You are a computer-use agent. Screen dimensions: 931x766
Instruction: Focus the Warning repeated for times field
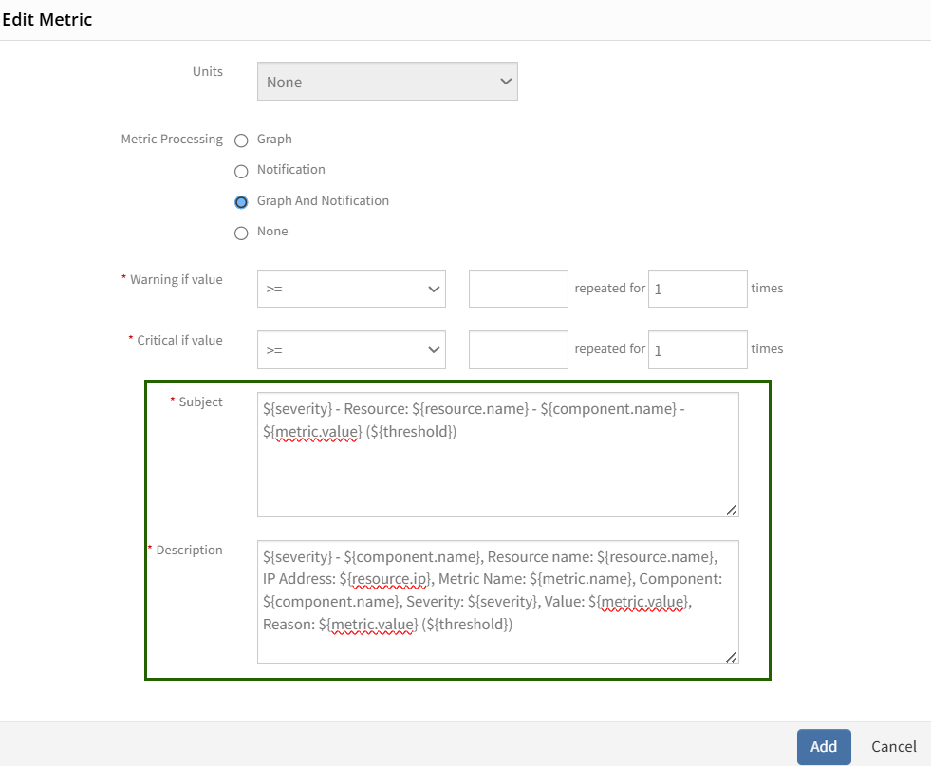698,289
